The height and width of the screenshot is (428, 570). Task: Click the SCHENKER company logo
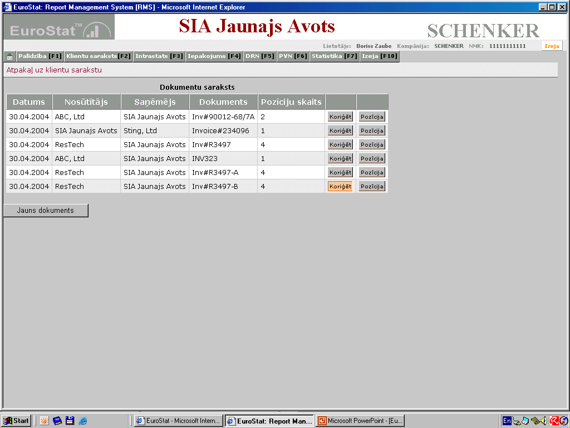483,31
